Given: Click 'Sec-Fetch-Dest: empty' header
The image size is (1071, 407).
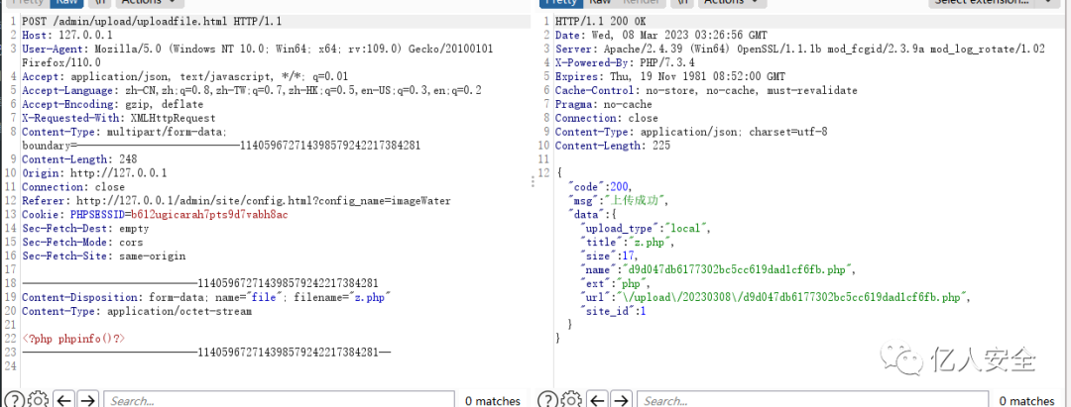Looking at the screenshot, I should [85, 229].
